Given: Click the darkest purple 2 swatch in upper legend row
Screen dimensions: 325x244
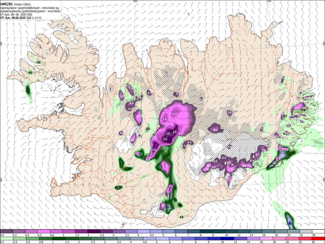Looking at the screenshot, I should point(93,231).
